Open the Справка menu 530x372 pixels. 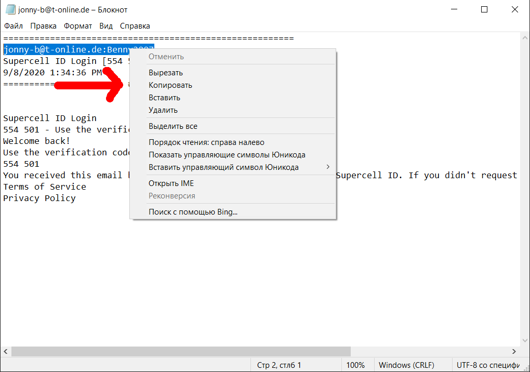(135, 26)
